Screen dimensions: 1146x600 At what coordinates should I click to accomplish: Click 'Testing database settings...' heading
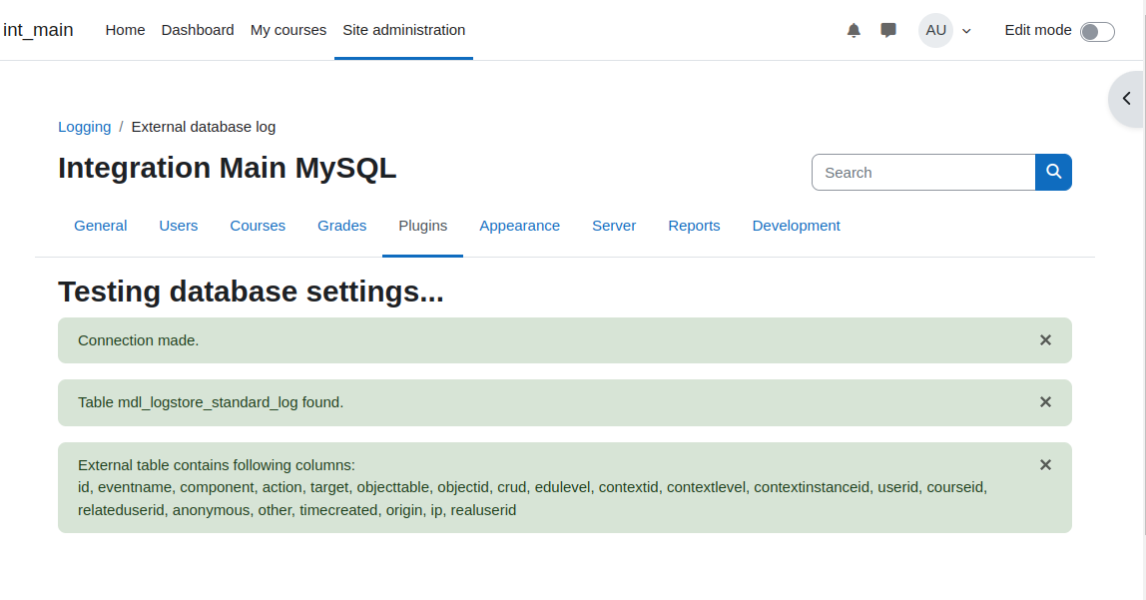coord(251,292)
